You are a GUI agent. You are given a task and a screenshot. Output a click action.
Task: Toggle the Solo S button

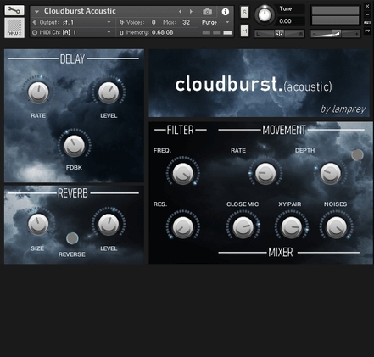[x=244, y=12]
